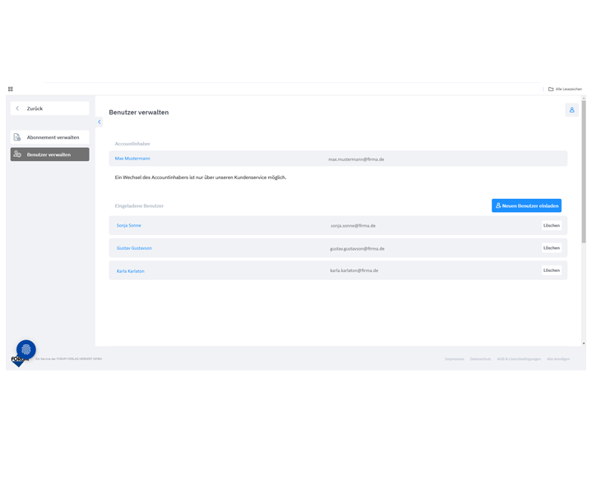
Task: Click the Accountinhaber section label
Action: click(x=132, y=144)
